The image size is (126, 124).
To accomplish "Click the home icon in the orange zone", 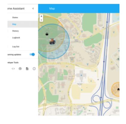I will point(118,89).
